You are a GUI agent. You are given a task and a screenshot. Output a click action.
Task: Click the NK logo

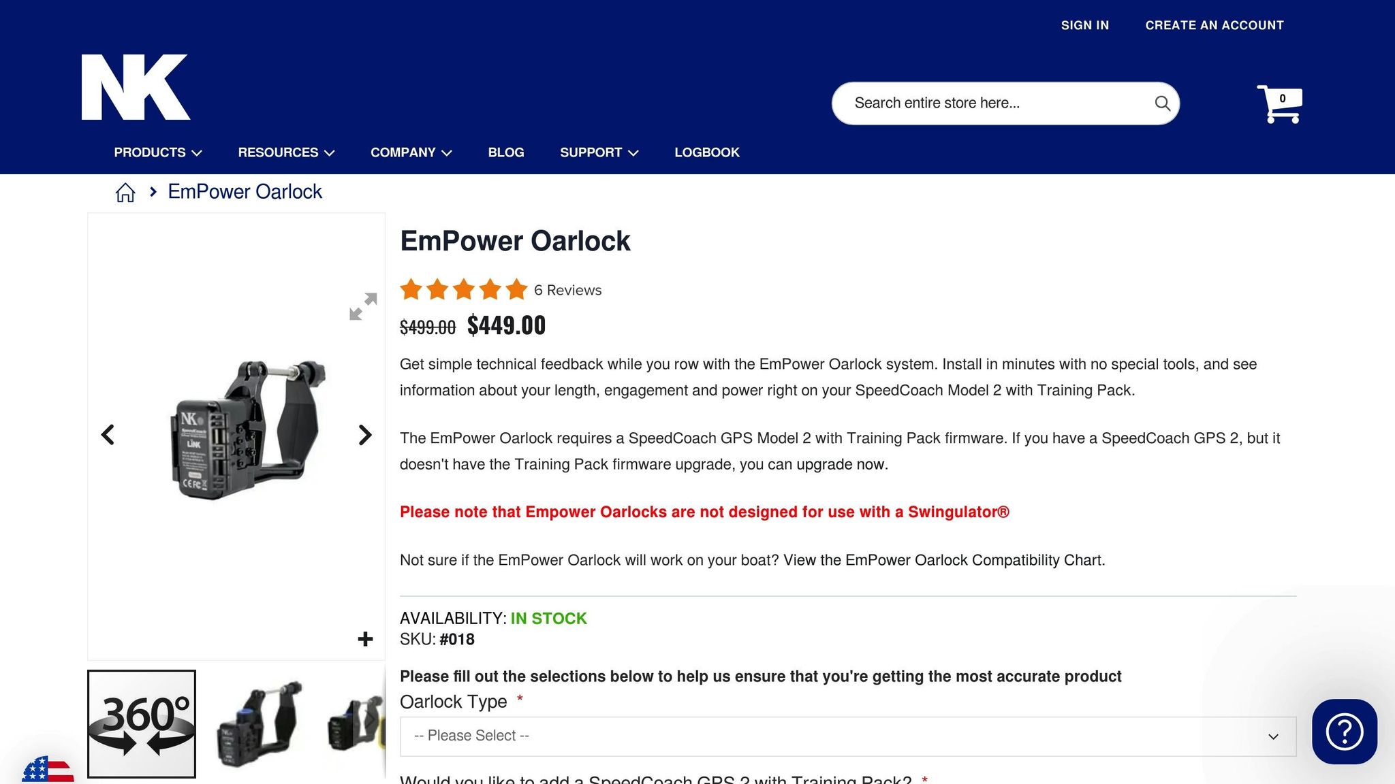[136, 87]
